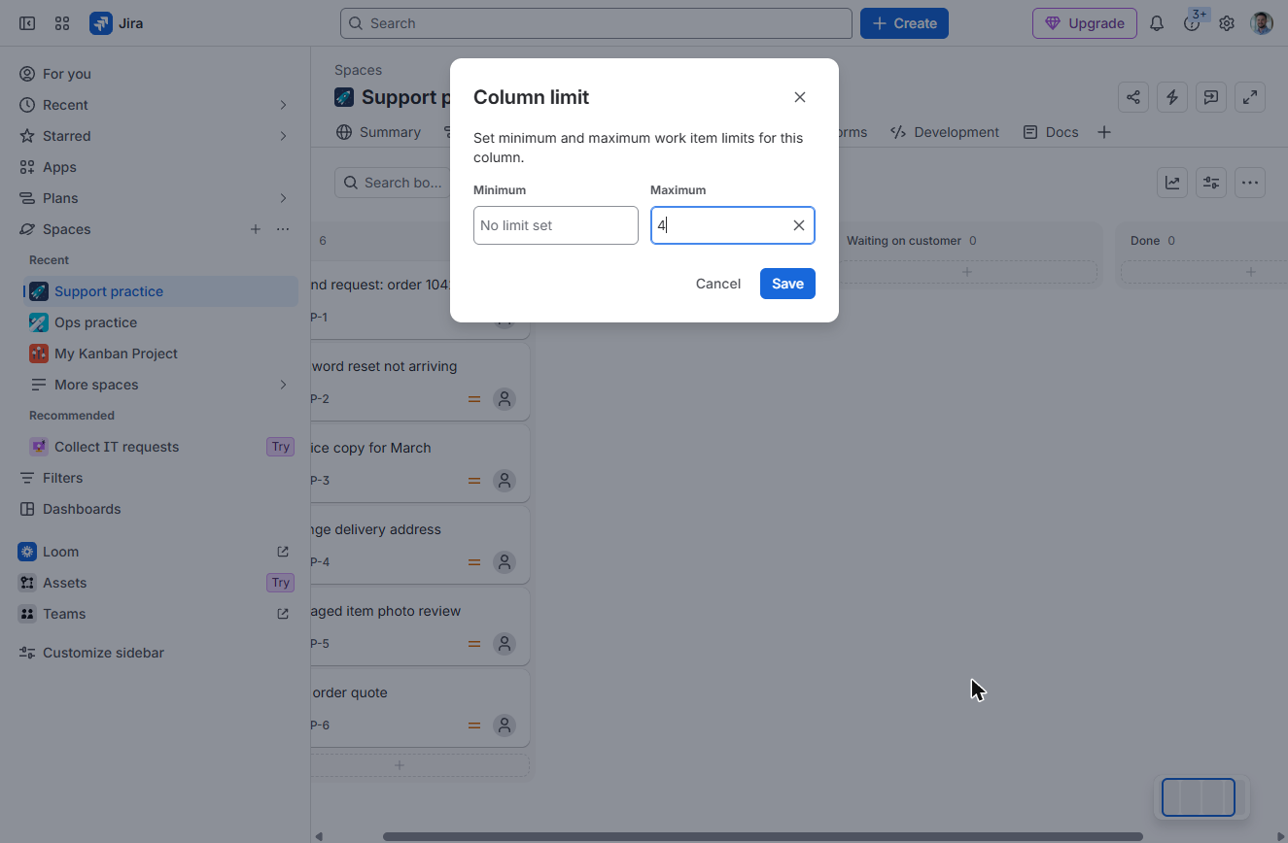The height and width of the screenshot is (843, 1288).
Task: Click the Try badge next to Assets
Action: (x=281, y=583)
